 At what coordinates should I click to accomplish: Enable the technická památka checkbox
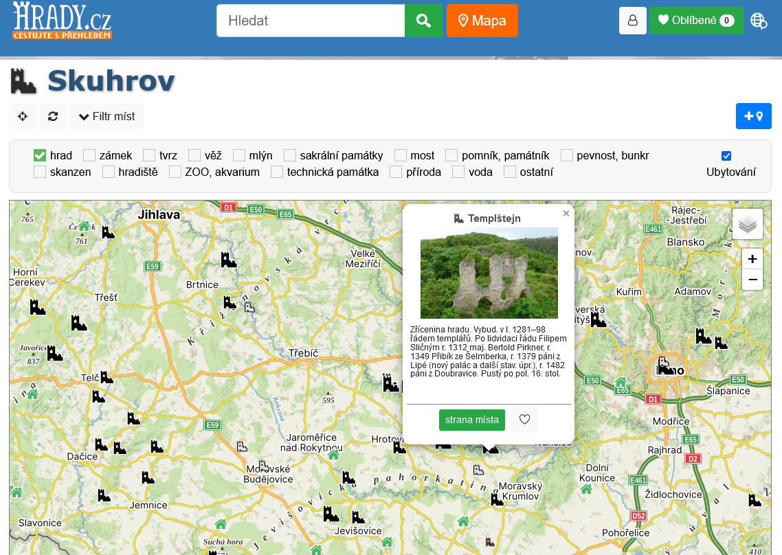(x=277, y=172)
